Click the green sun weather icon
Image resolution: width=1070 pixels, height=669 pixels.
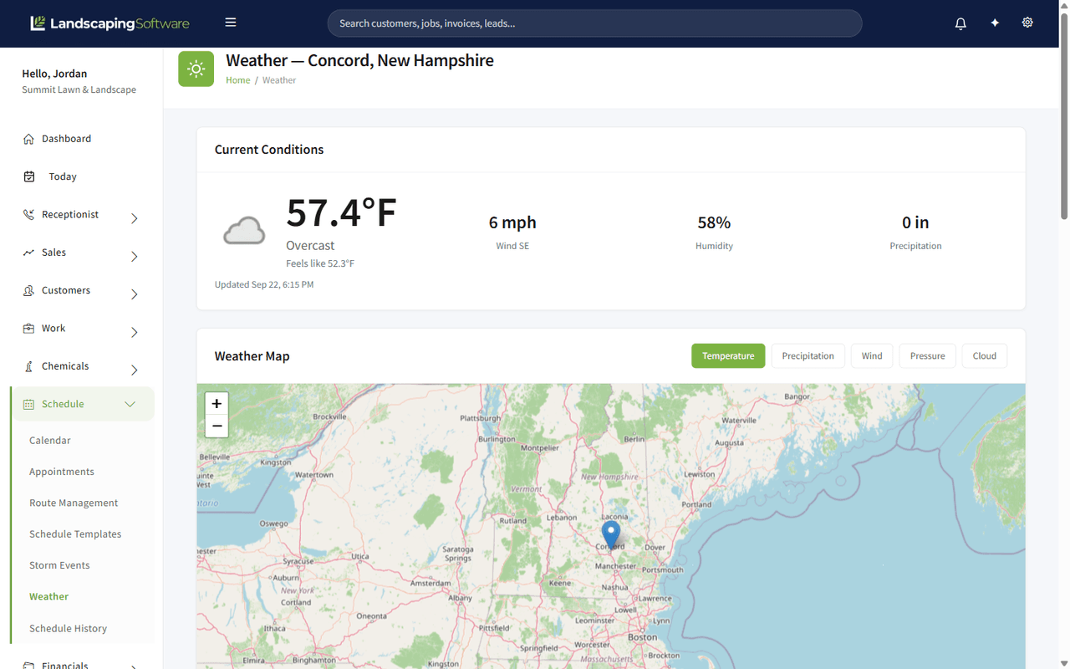[196, 69]
